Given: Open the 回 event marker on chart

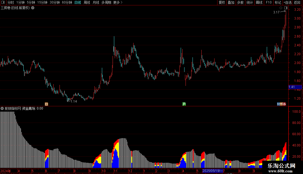Looking at the screenshot, I should (x=46, y=104).
